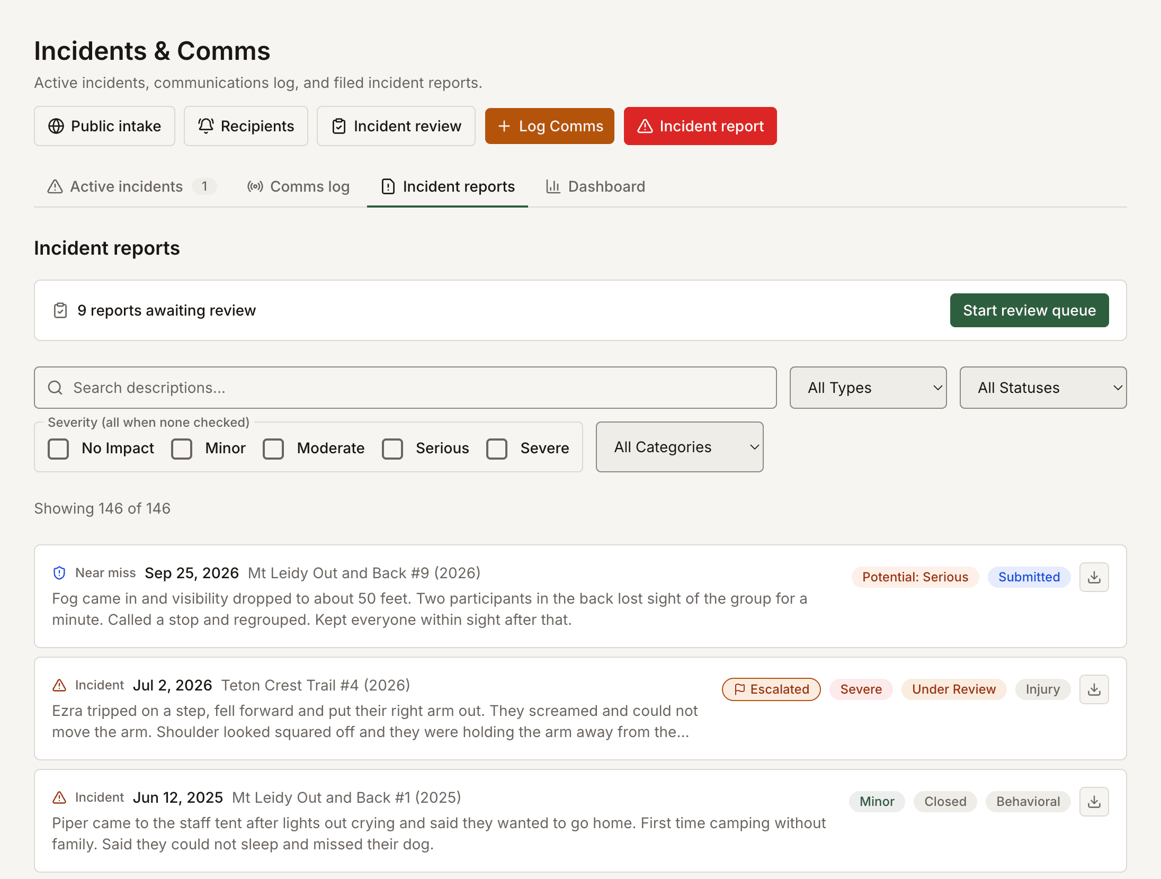Check the Moderate severity checkbox

point(273,449)
